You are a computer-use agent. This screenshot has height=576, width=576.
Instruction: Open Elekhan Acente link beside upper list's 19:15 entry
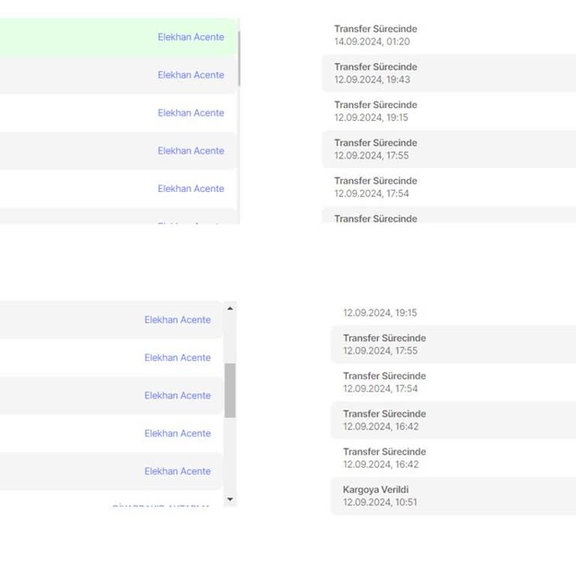click(x=190, y=112)
